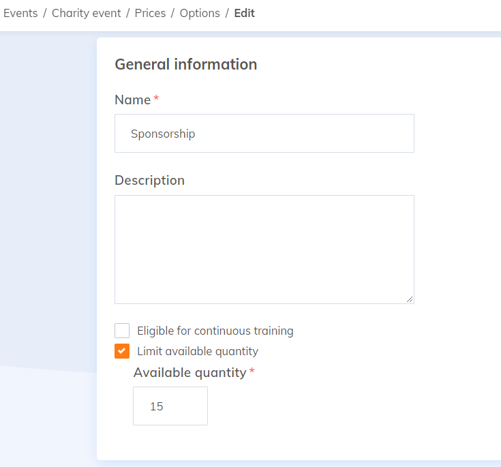Screen dimensions: 501x467
Task: Grab the Description textarea resize handle
Action: click(x=410, y=299)
